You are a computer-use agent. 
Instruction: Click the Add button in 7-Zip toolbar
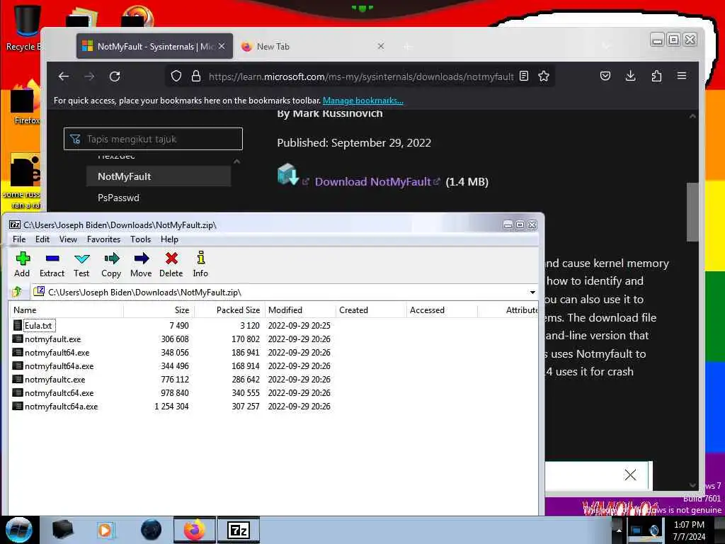click(22, 264)
